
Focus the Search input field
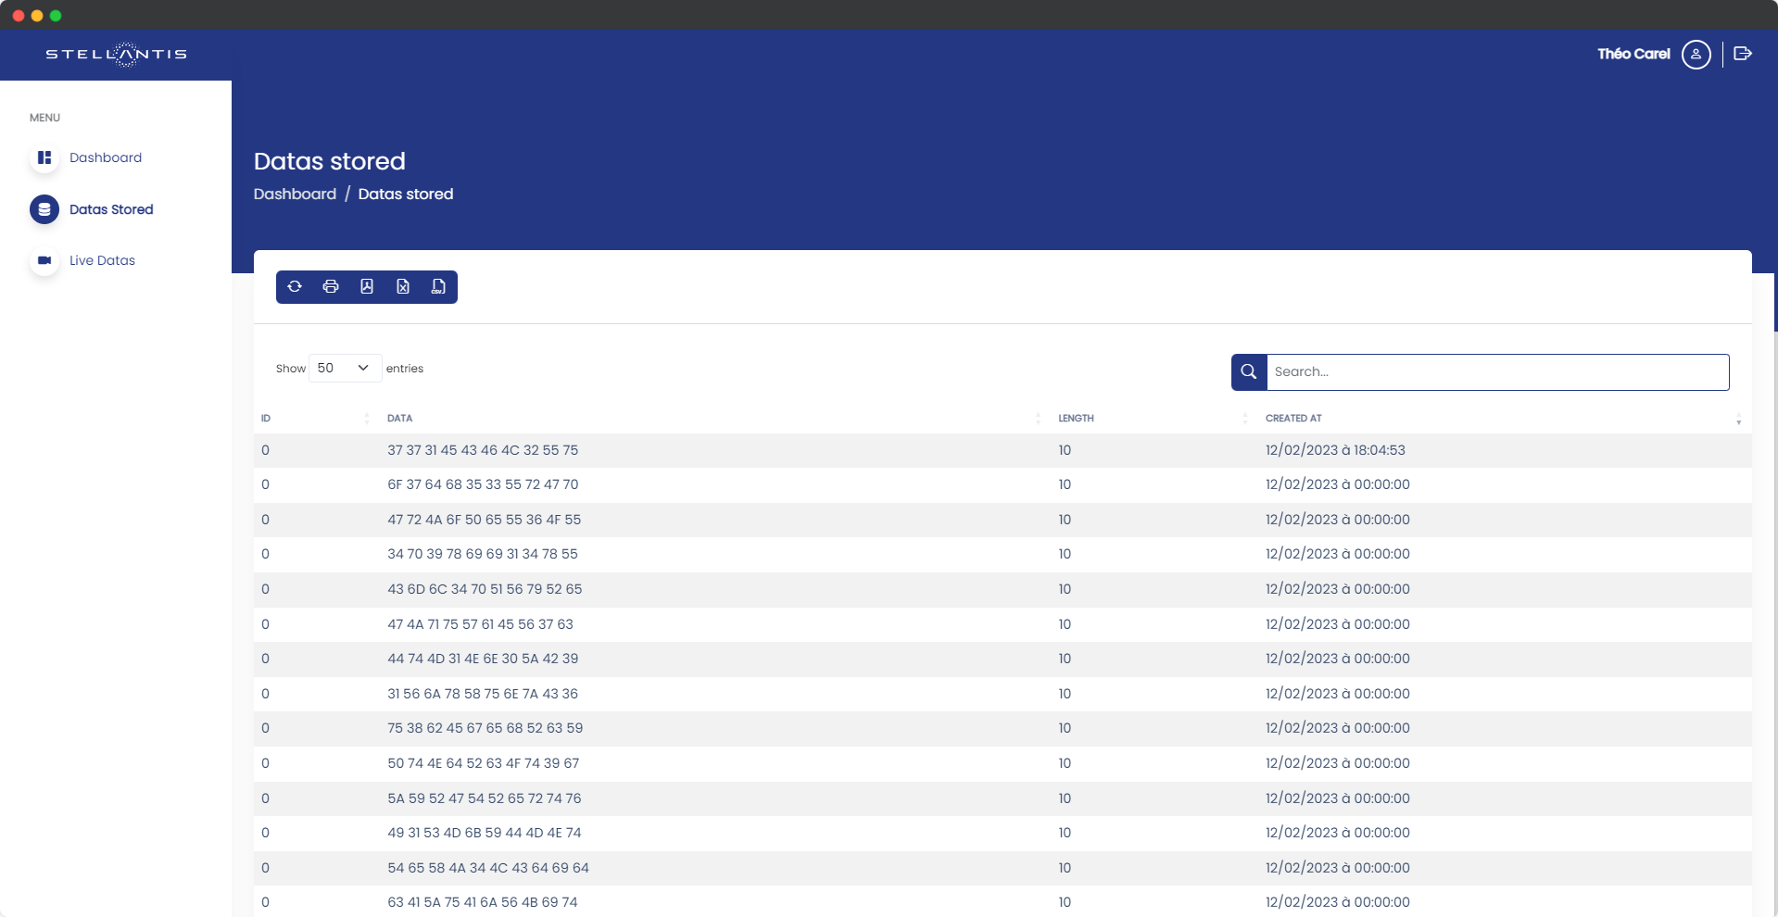(x=1496, y=371)
